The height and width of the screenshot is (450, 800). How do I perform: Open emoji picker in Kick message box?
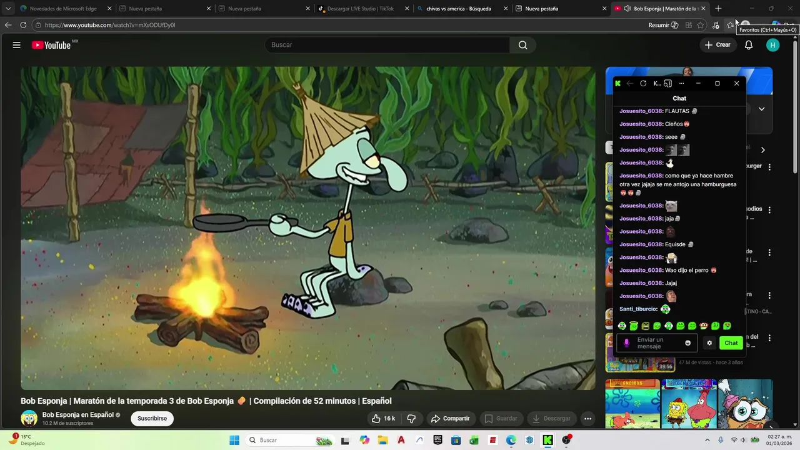(x=688, y=343)
